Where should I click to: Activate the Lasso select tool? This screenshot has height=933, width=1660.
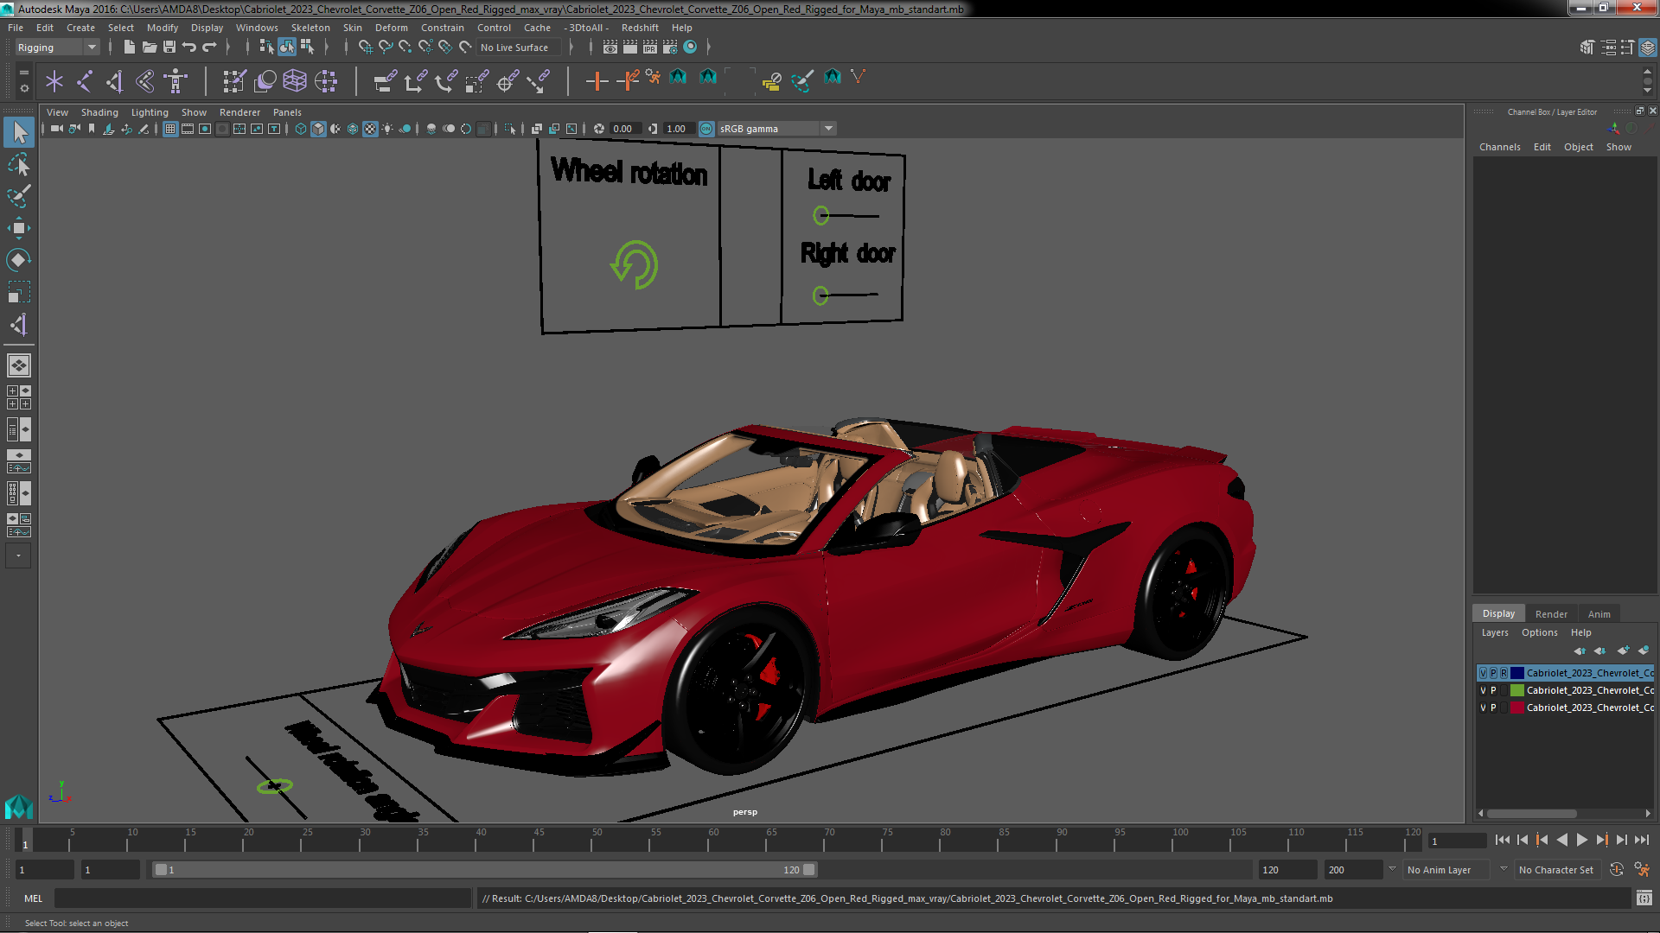tap(19, 164)
